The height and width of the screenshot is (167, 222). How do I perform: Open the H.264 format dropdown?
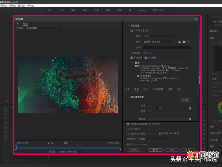coord(159,36)
